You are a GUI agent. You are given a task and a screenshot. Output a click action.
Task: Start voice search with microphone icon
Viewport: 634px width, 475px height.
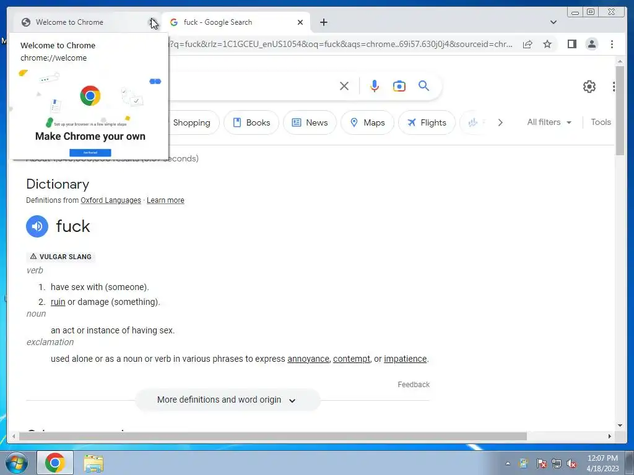[375, 86]
